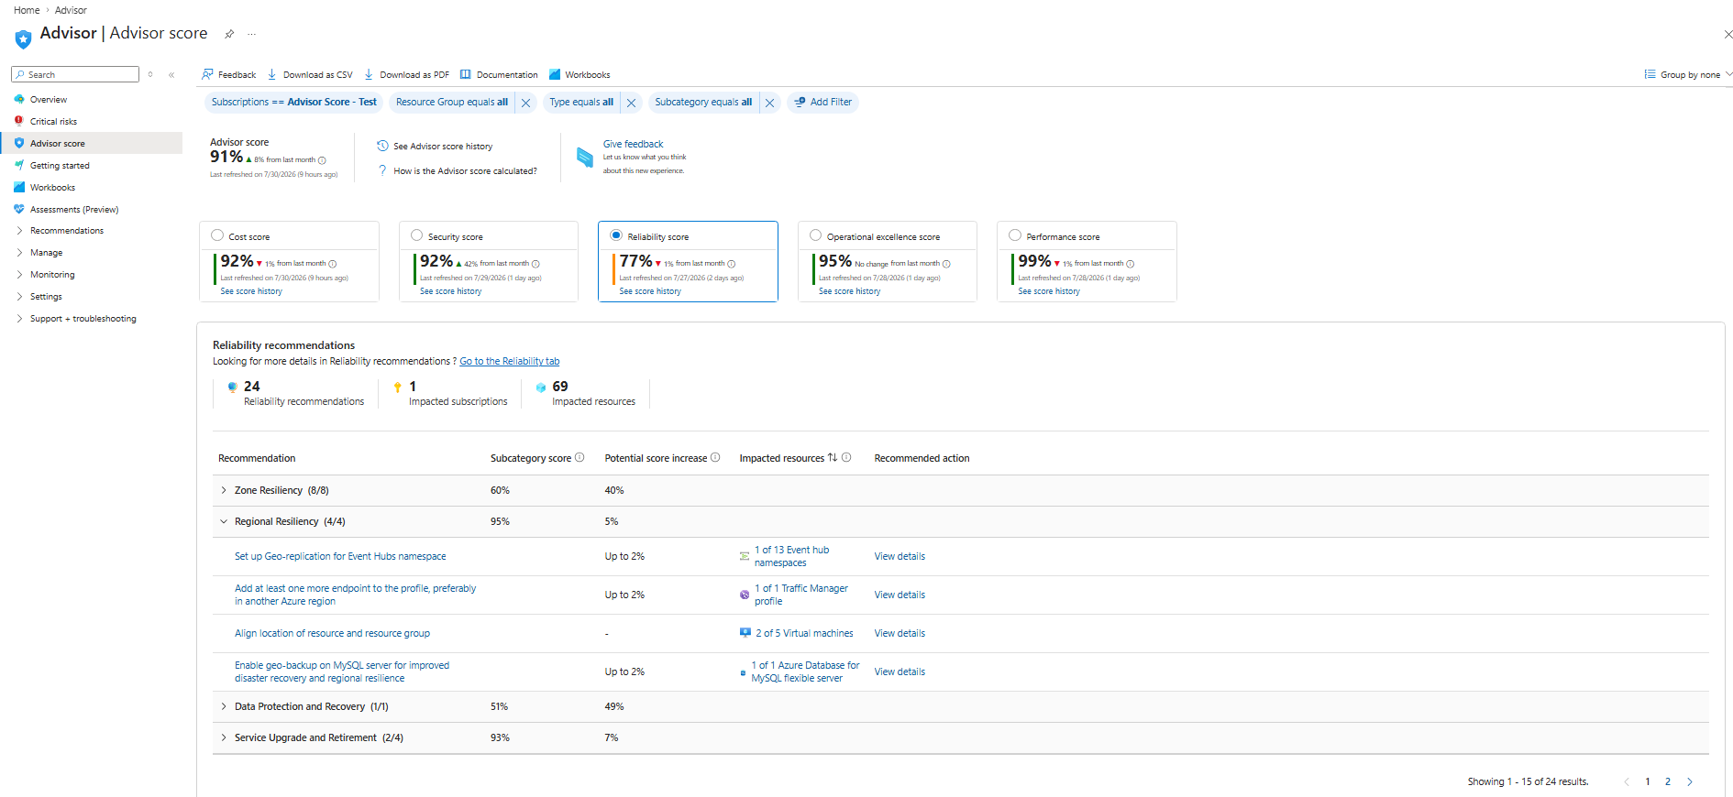Click info icon next to Impacted resources

tap(846, 458)
